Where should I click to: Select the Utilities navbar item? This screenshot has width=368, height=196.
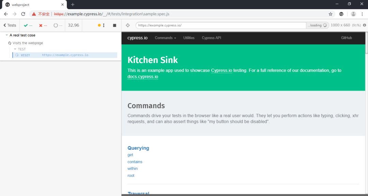click(189, 38)
